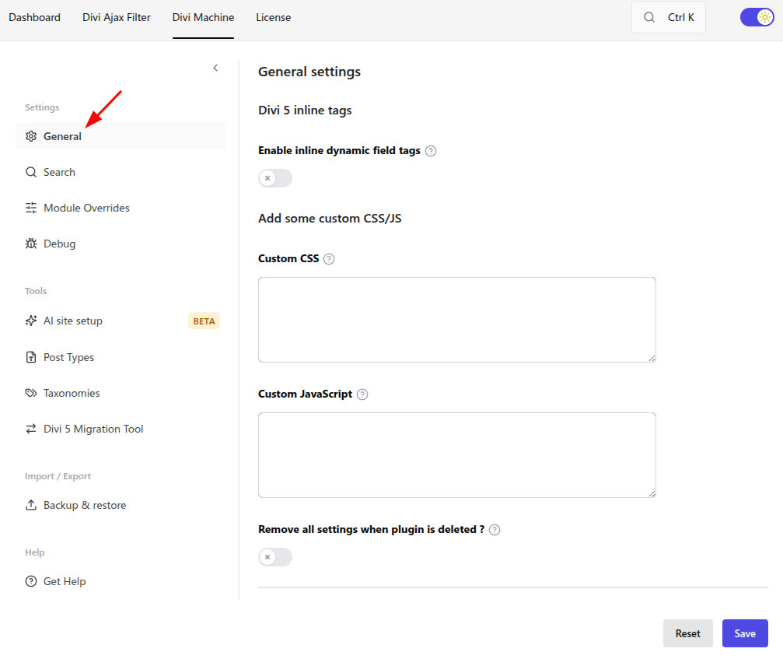Click the Divi 5 inline tags heading
The height and width of the screenshot is (659, 783).
tap(305, 110)
